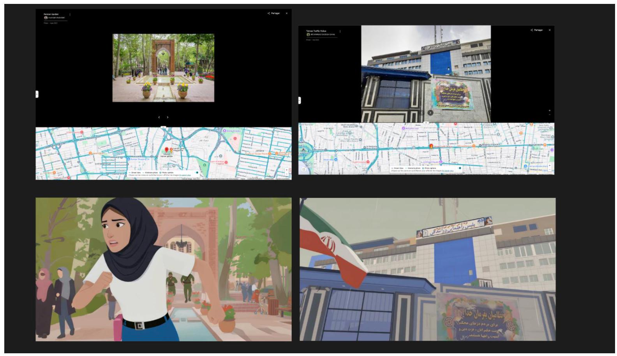Viewport: 617px width, 356px height.
Task: Toggle fullscreen on Persian Garden map
Action: 41,174
